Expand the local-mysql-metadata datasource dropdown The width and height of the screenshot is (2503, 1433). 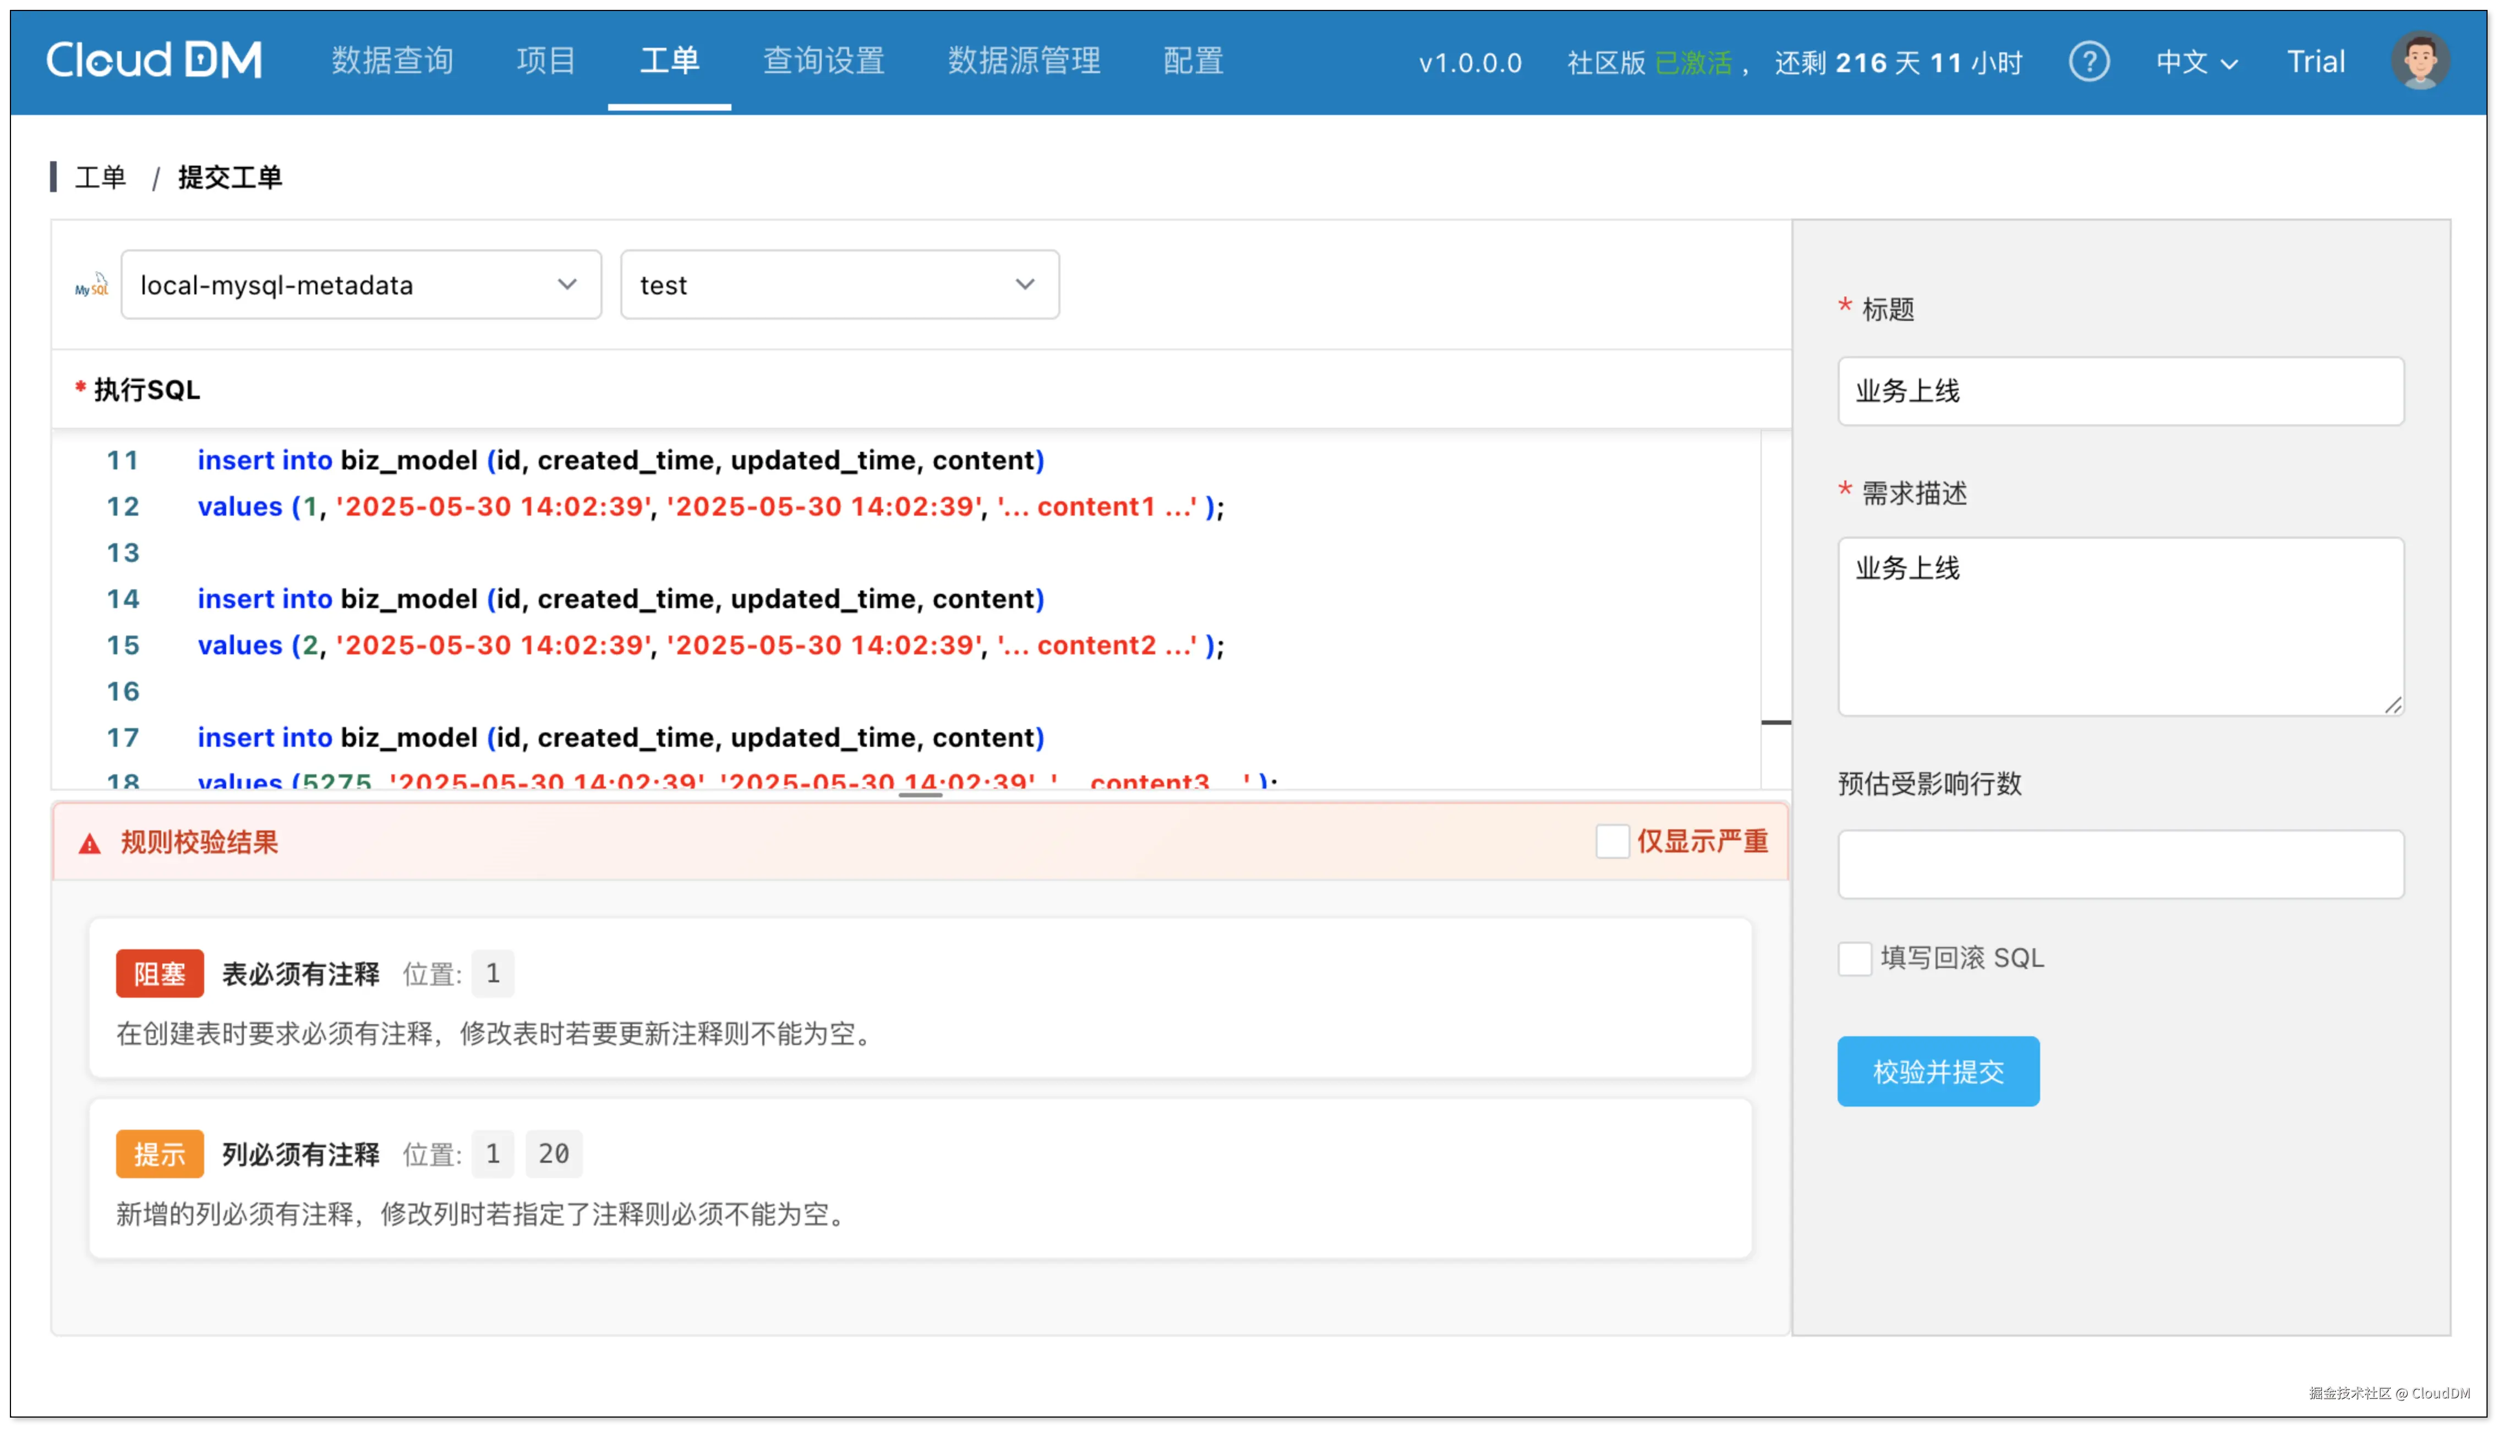360,285
